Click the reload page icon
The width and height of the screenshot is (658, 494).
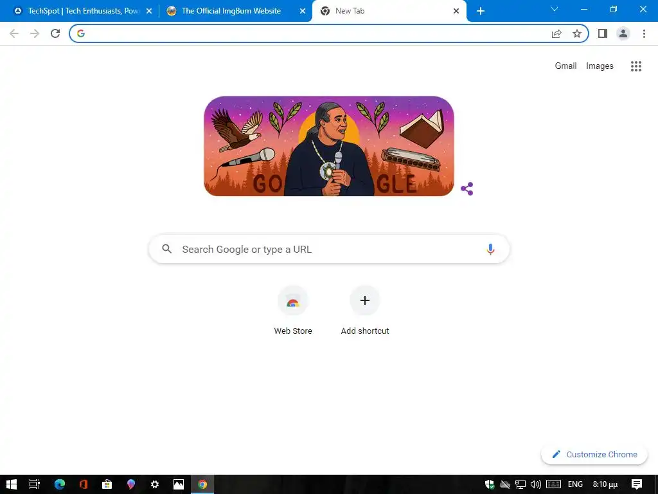coord(55,33)
